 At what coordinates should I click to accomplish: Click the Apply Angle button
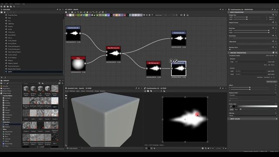(271, 62)
